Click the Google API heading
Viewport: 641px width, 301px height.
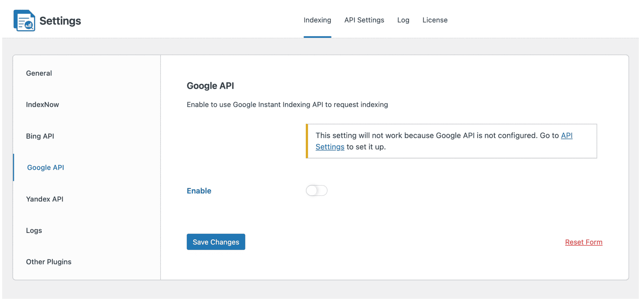coord(210,86)
